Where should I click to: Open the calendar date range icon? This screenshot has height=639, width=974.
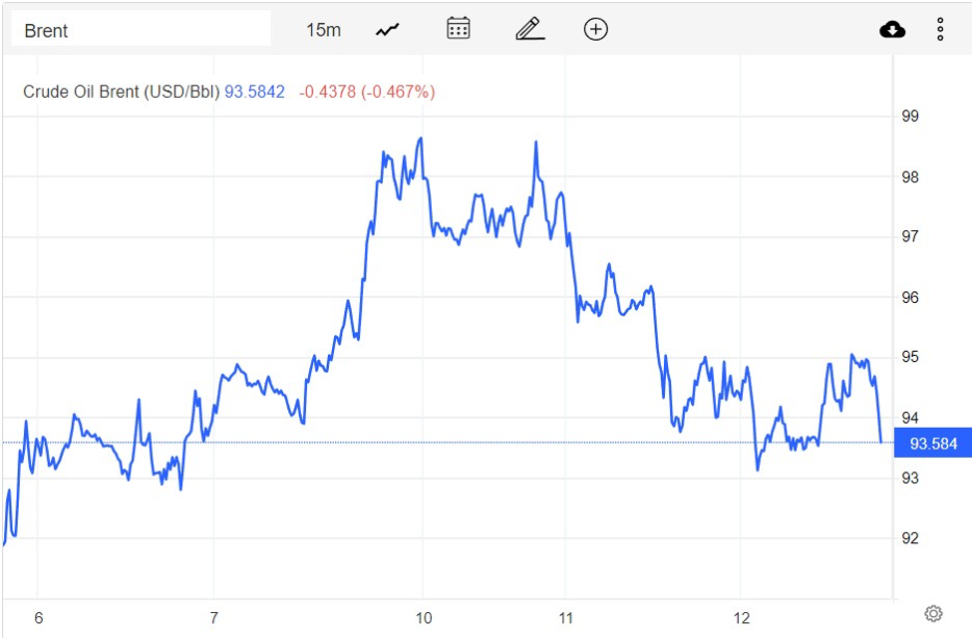pos(458,29)
